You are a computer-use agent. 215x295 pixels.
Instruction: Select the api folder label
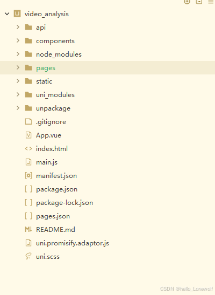pos(41,28)
